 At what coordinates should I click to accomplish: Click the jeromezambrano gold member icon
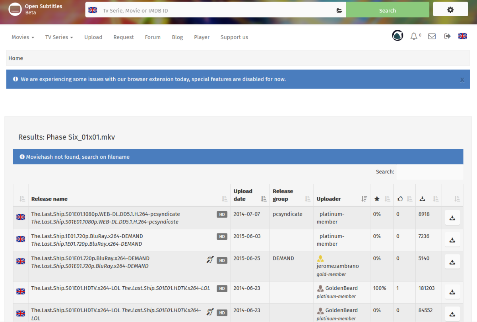click(x=320, y=258)
